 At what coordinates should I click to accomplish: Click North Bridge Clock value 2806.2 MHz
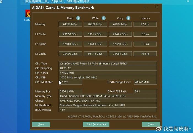click(145, 82)
